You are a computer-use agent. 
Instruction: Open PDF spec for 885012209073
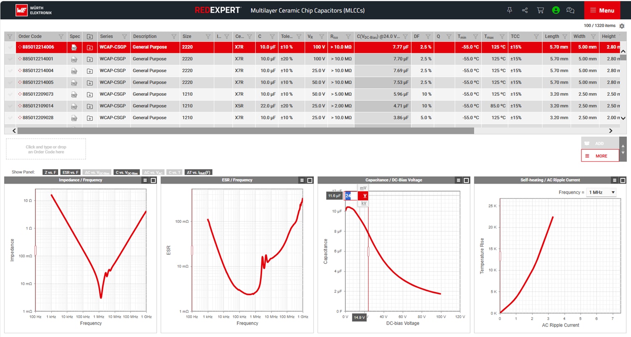[74, 94]
